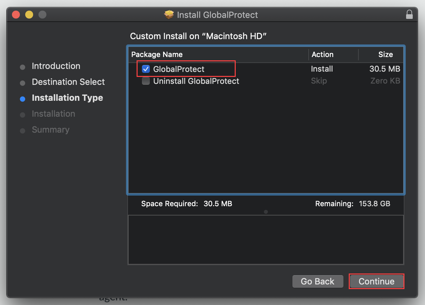Close the Install GlobalProtect window
Image resolution: width=425 pixels, height=305 pixels.
click(x=16, y=15)
